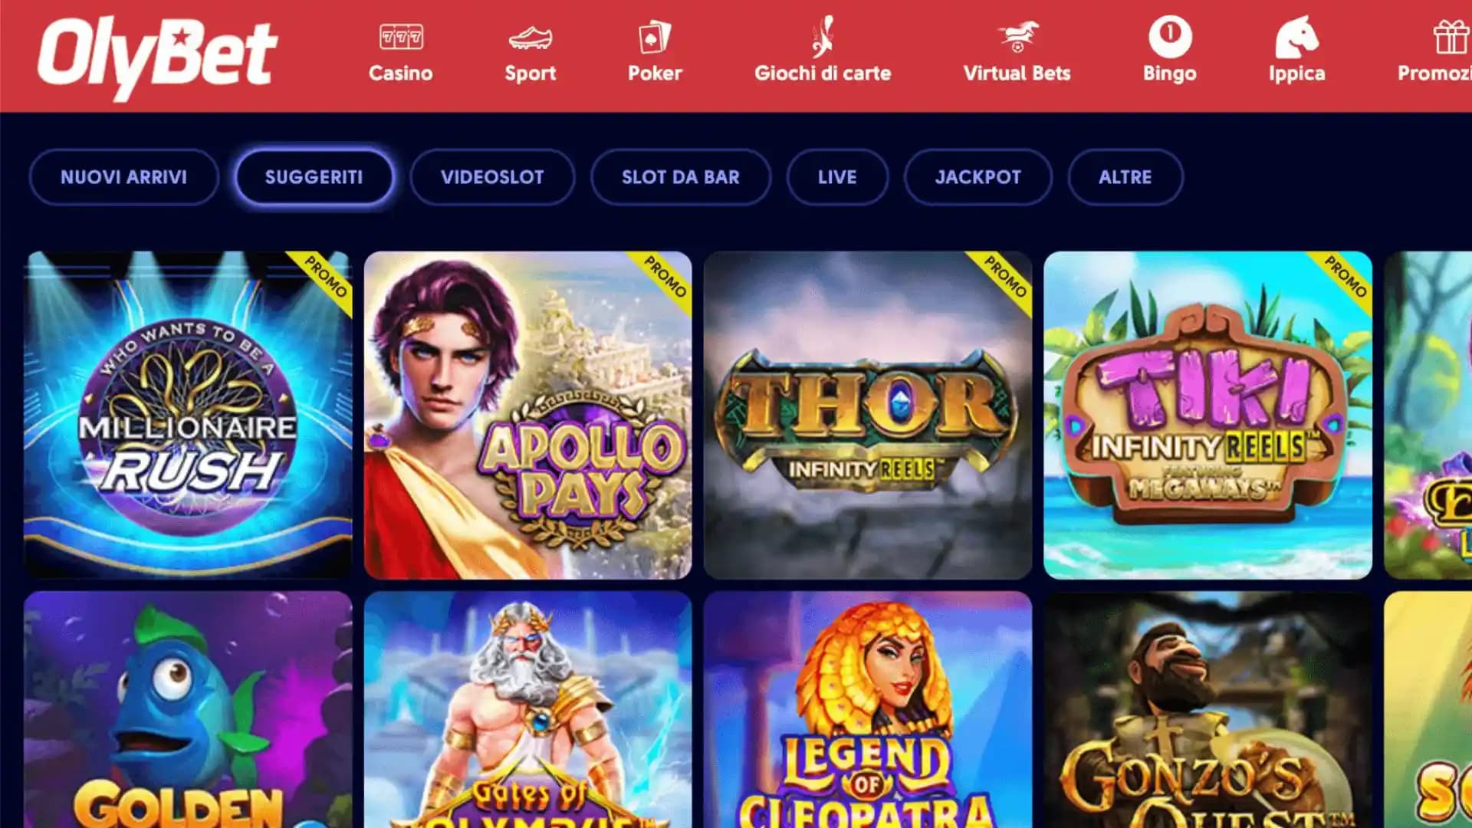
Task: Choose the Jackpot filter pill
Action: pyautogui.click(x=978, y=177)
